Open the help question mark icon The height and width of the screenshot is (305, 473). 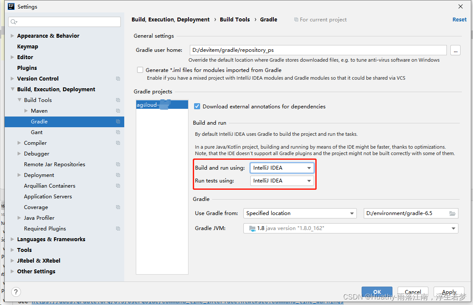[16, 292]
